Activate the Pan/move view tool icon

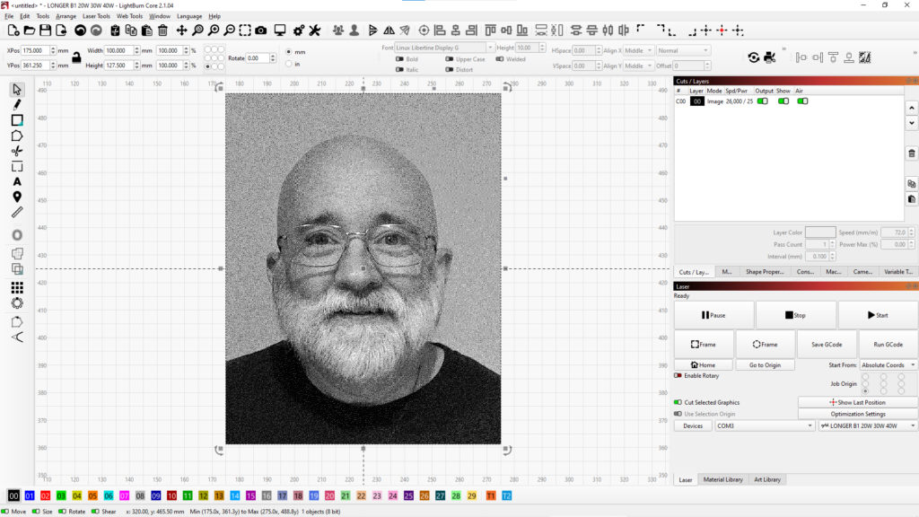coord(181,31)
